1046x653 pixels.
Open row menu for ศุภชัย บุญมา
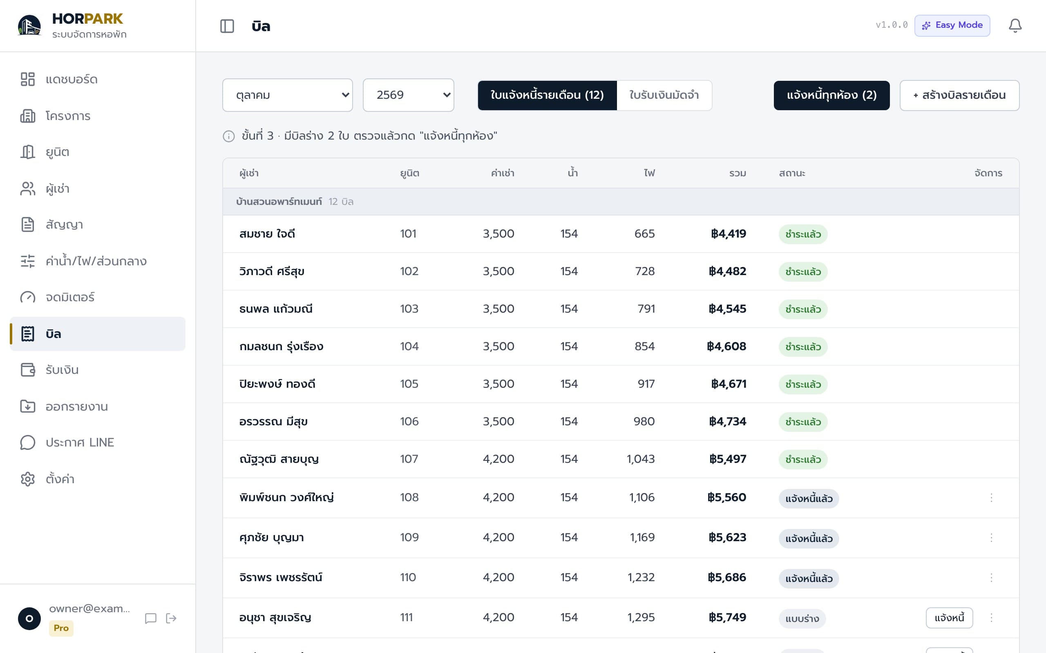[x=991, y=538]
